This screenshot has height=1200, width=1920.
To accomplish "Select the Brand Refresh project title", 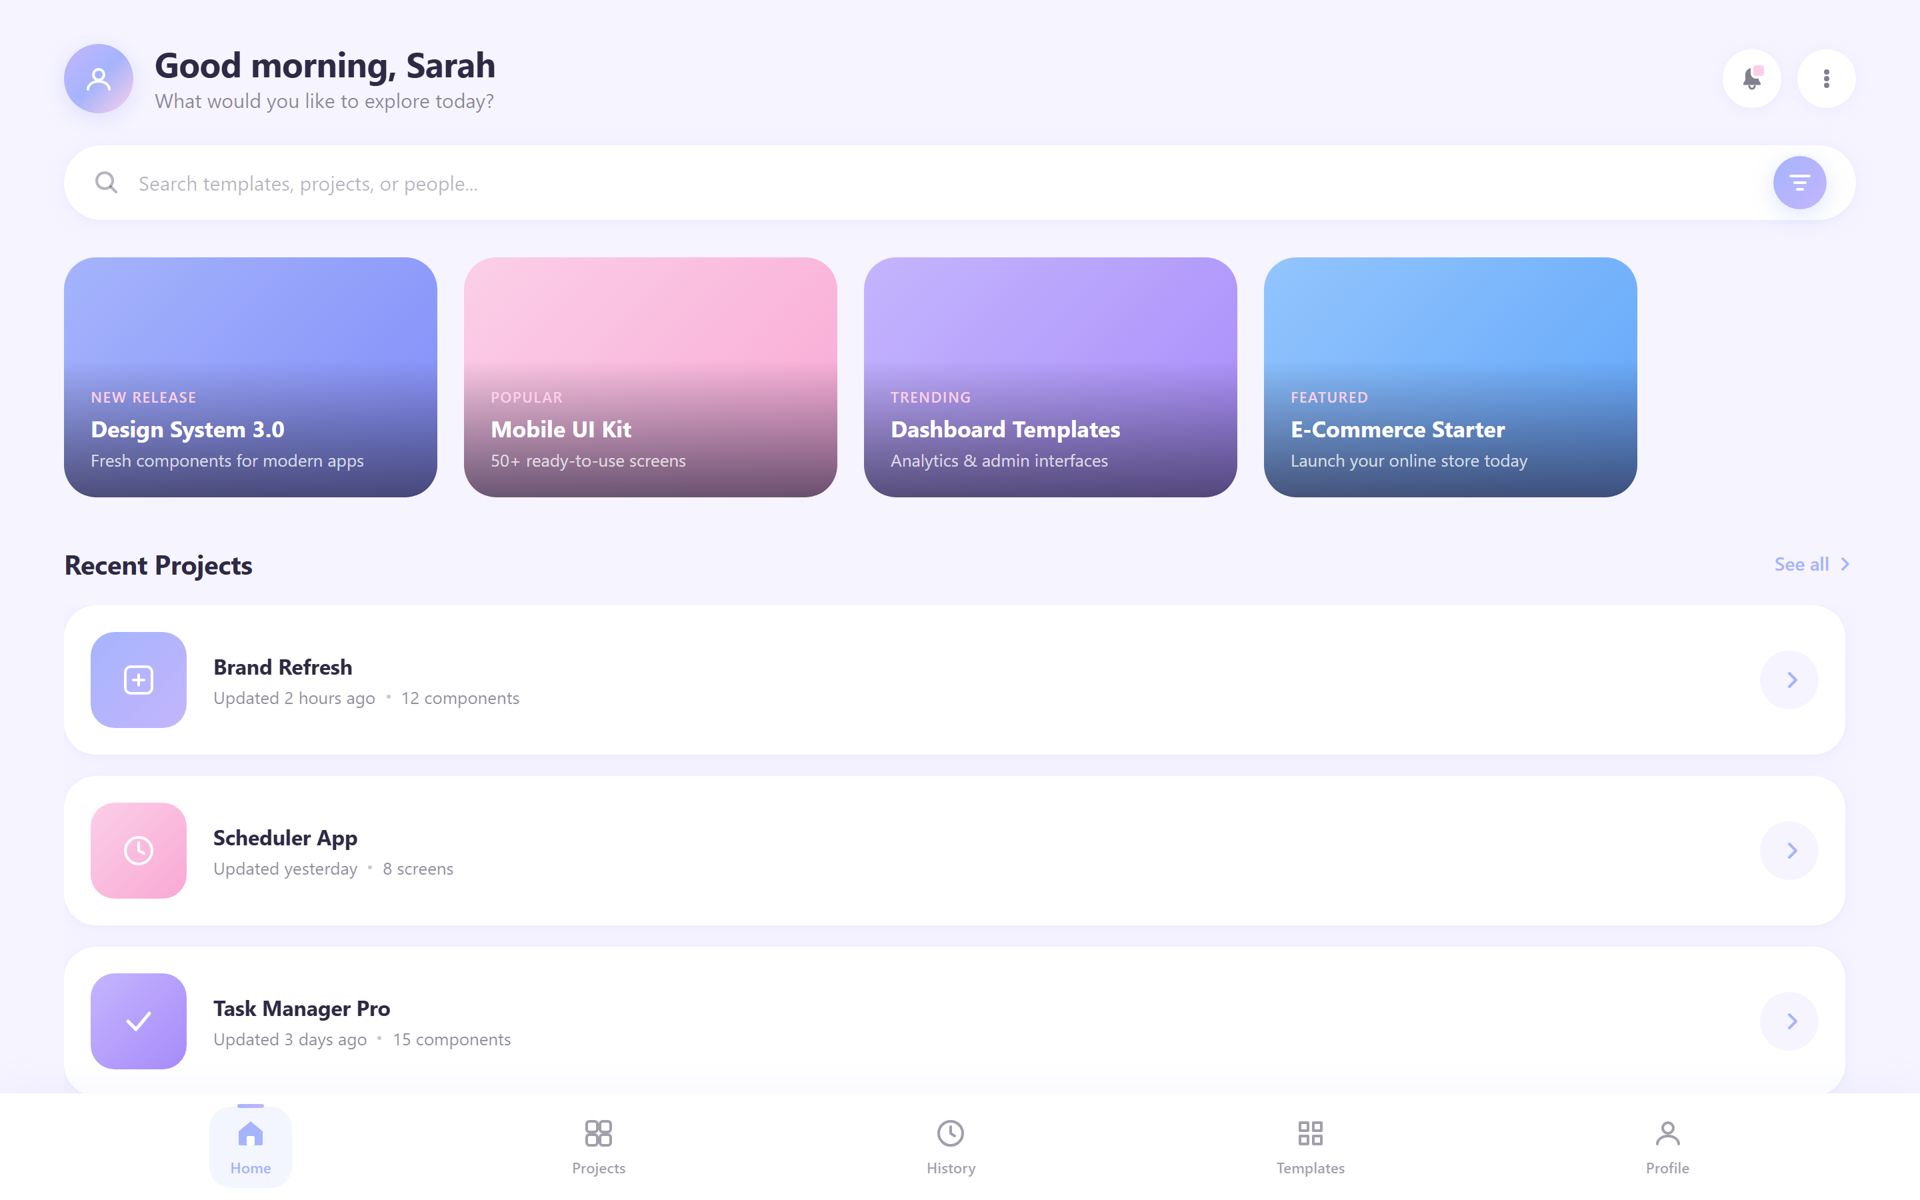I will click(x=283, y=667).
